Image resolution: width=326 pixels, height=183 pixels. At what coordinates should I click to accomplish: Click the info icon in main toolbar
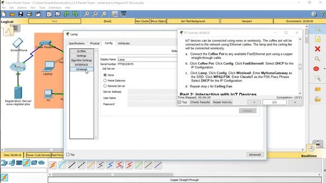tap(314, 14)
